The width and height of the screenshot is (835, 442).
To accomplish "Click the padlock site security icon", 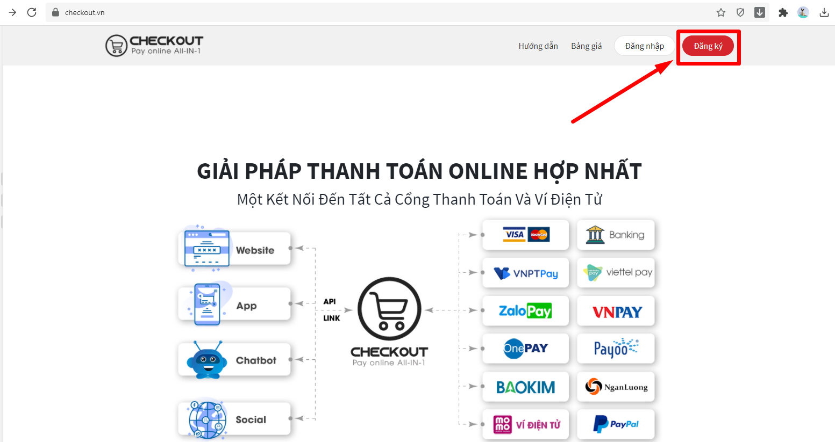I will point(55,12).
